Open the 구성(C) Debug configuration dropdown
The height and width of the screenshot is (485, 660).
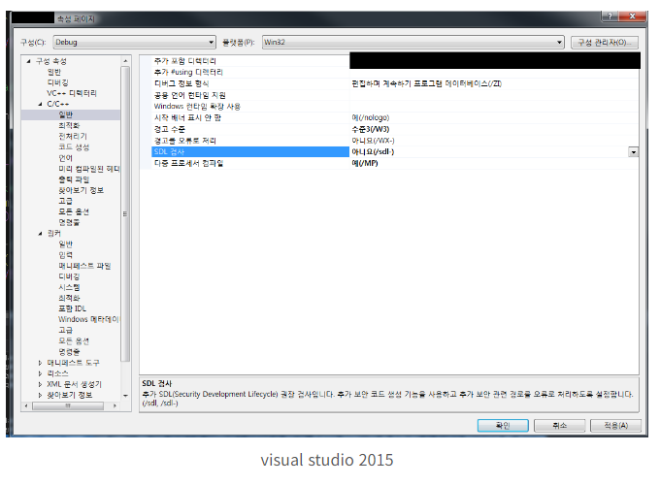click(x=134, y=42)
